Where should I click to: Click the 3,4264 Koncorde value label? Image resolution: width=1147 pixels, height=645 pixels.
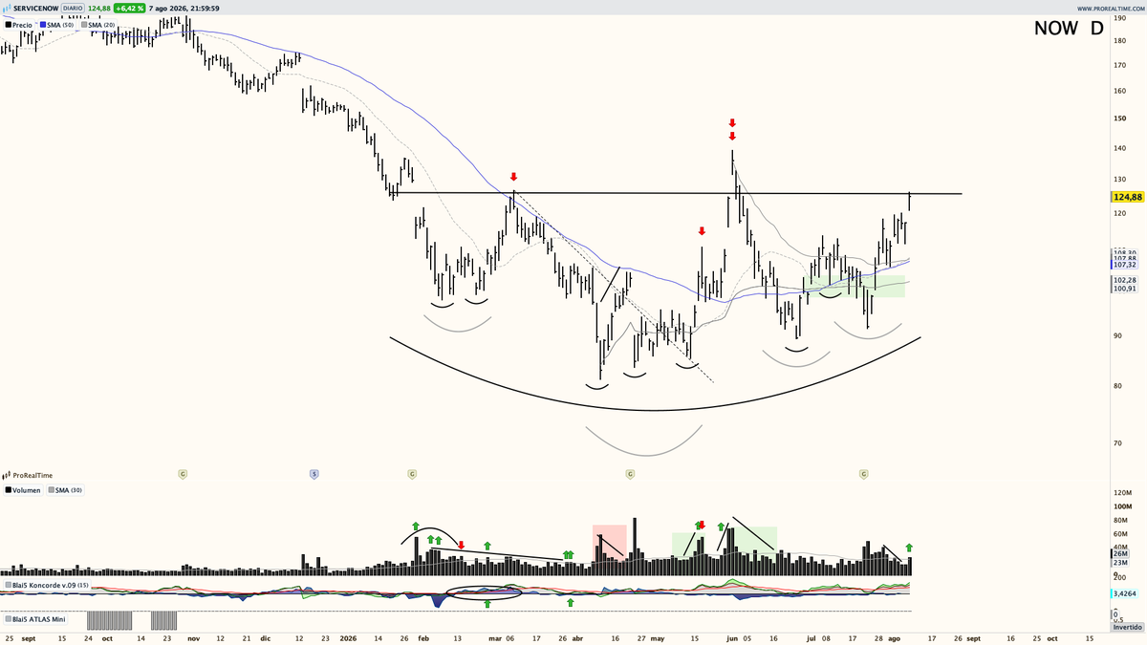pos(1124,592)
